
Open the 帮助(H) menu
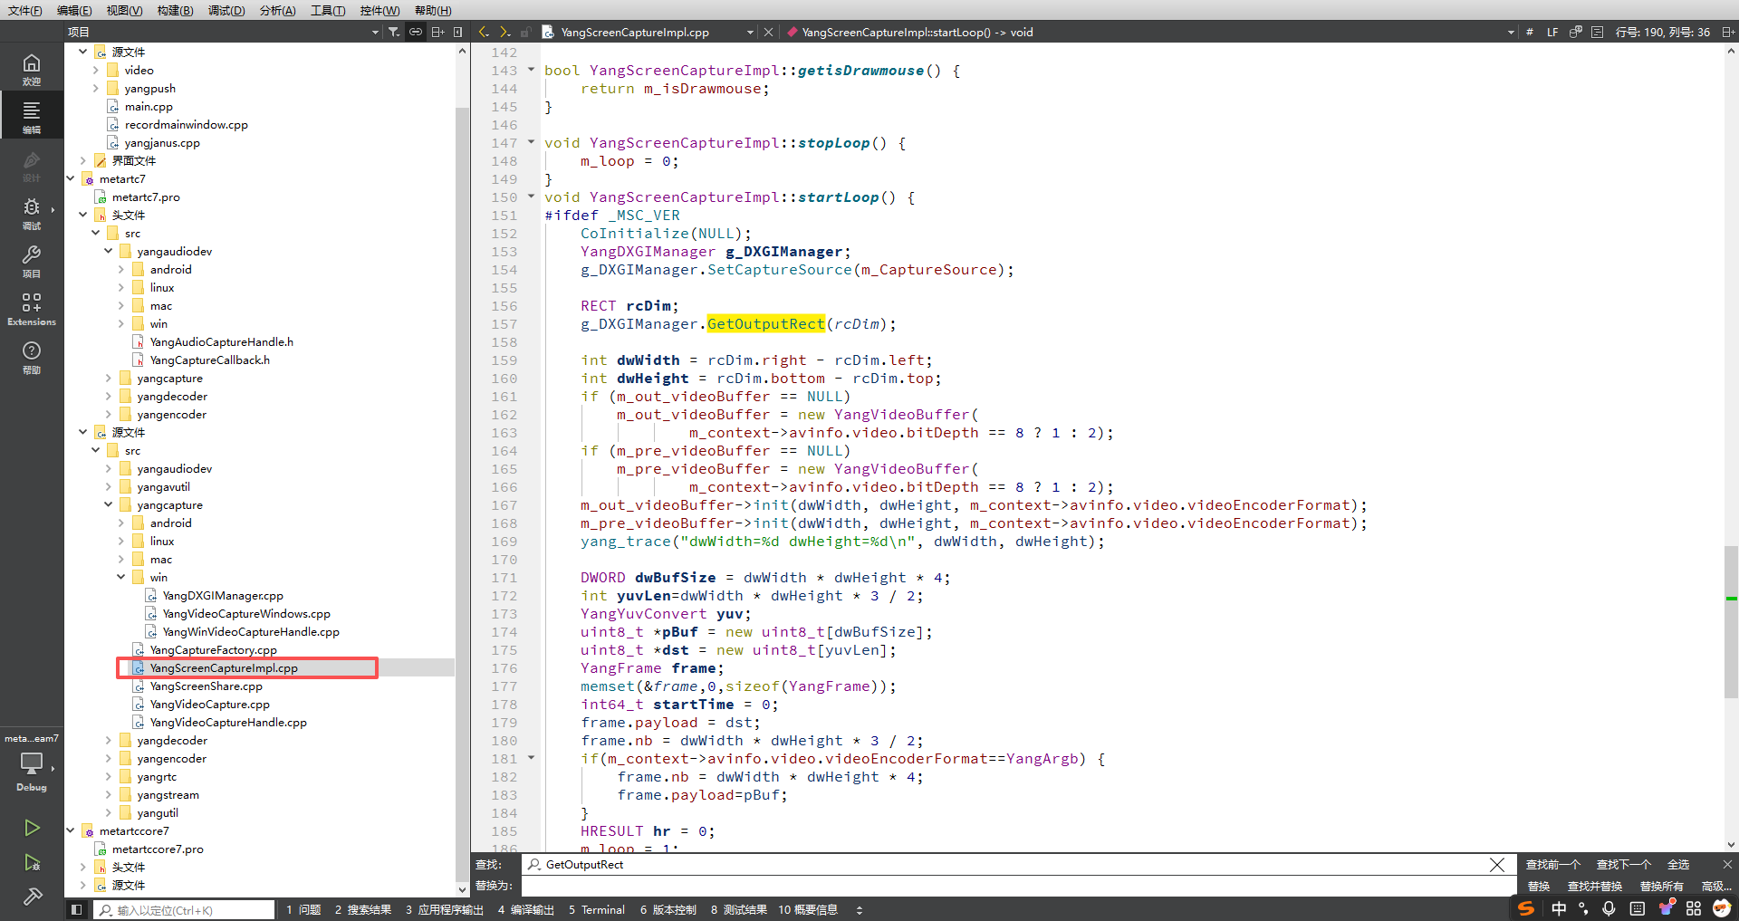tap(433, 10)
